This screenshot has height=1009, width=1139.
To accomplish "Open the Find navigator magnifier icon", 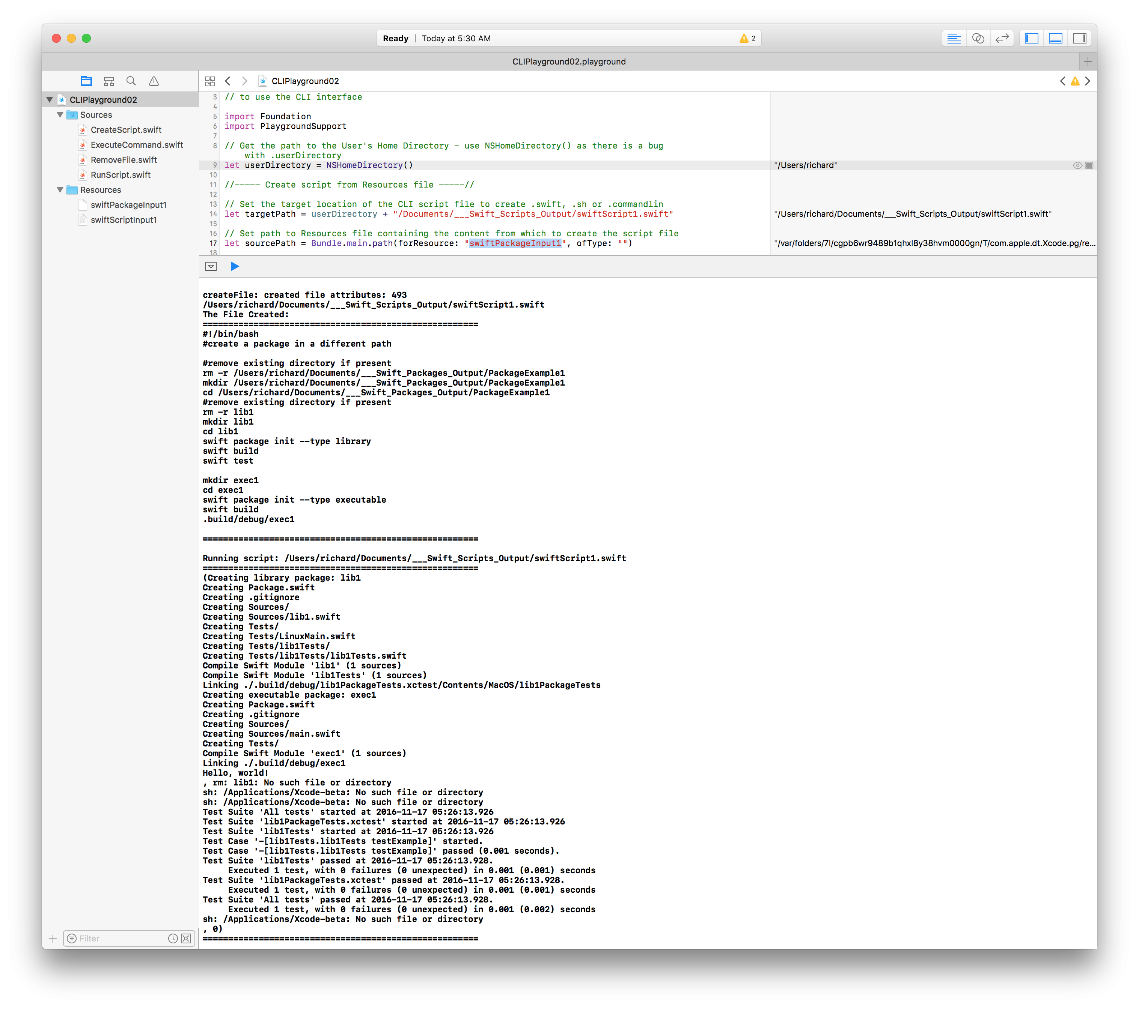I will click(x=131, y=81).
